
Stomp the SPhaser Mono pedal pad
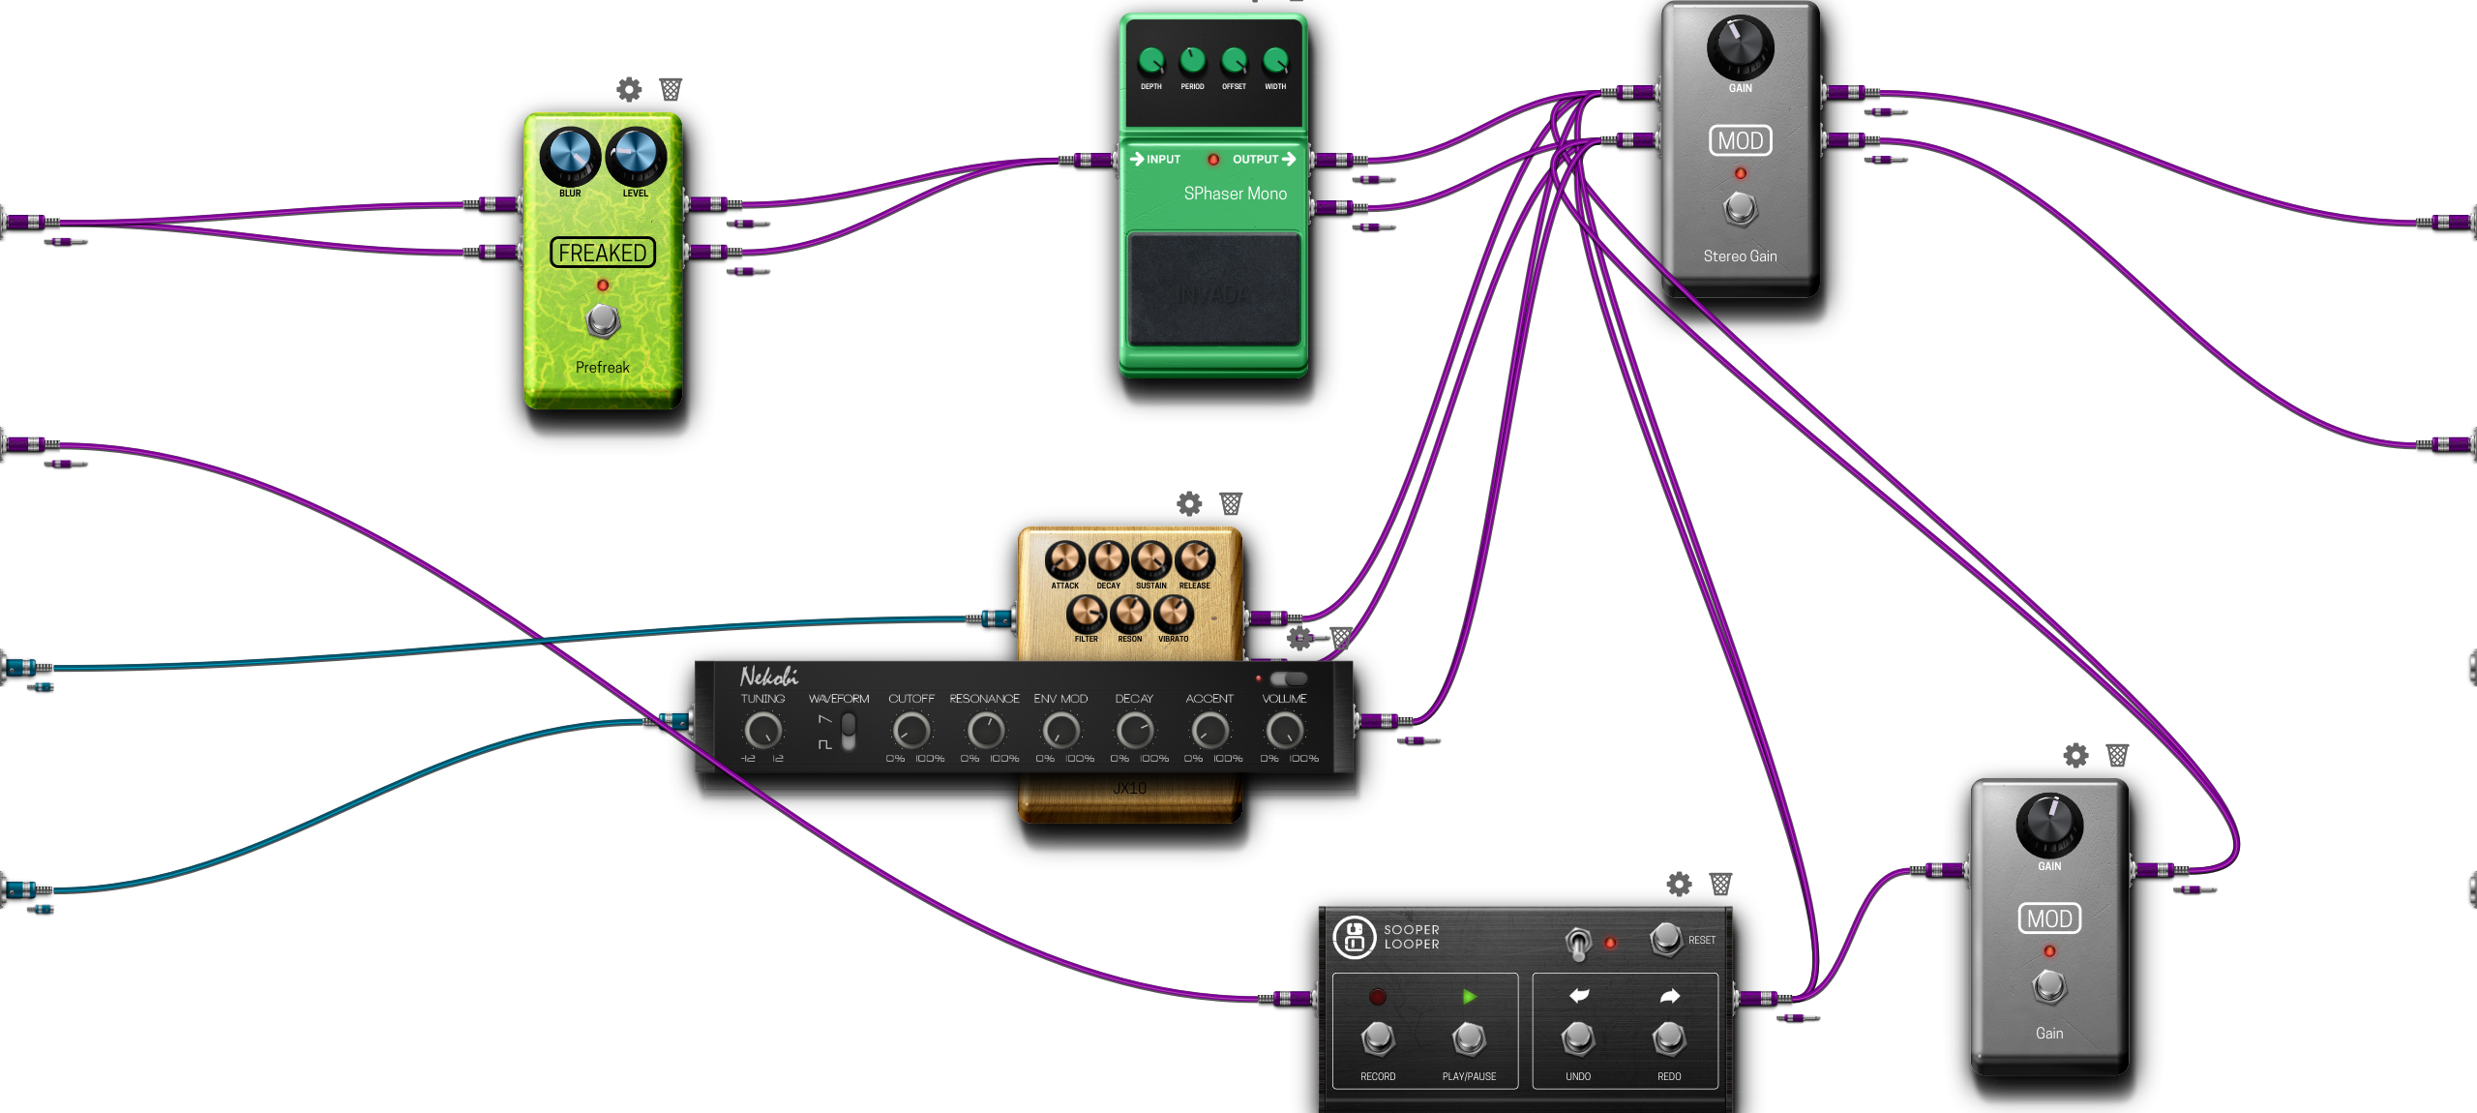tap(1213, 289)
